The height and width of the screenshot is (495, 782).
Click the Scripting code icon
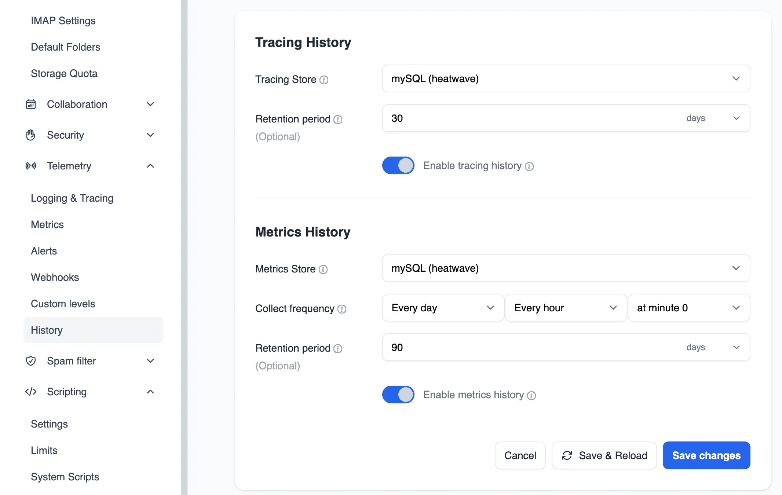31,392
